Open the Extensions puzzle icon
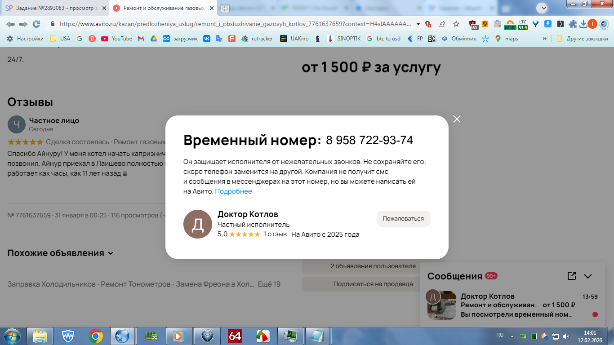 (x=573, y=24)
